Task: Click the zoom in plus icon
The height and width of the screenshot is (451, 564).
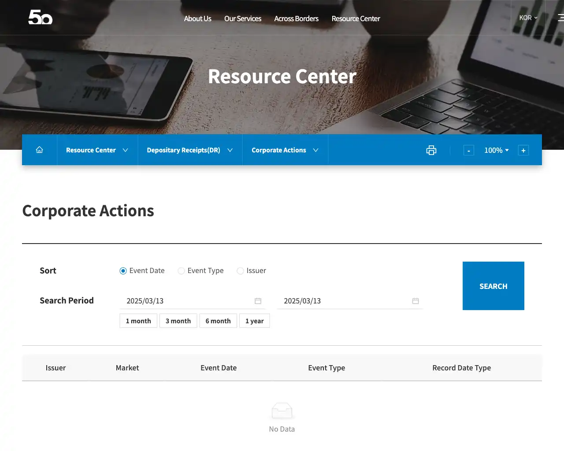Action: click(x=523, y=150)
